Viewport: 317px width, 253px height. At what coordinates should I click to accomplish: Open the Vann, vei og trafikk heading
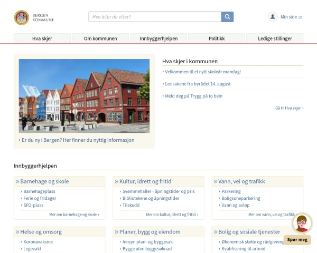[x=241, y=181]
